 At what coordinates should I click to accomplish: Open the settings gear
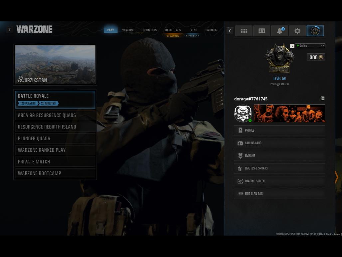coord(297,31)
